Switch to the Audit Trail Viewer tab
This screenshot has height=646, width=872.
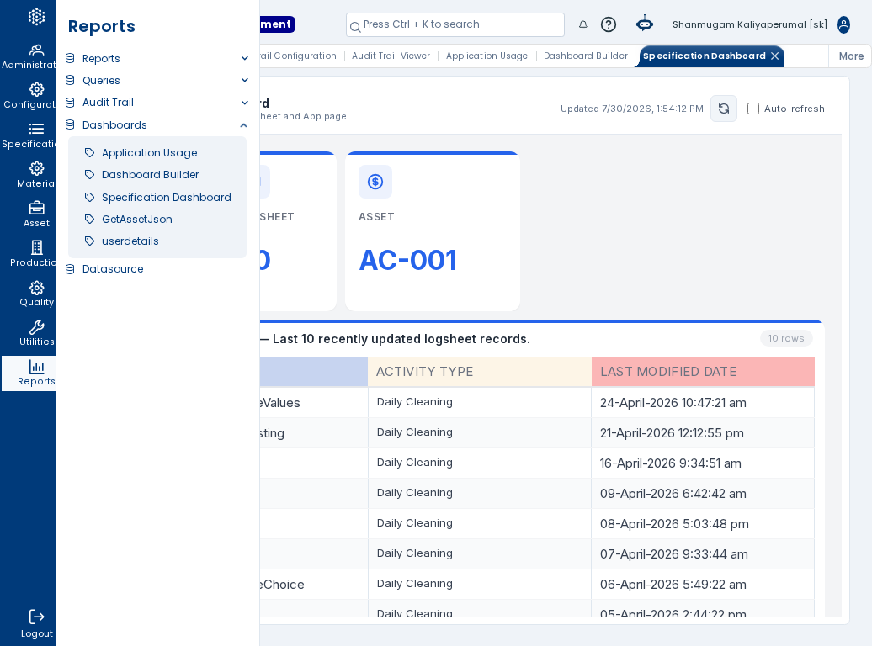391,56
